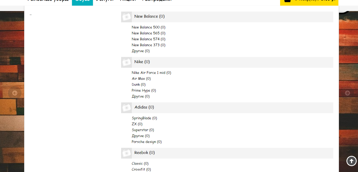Click the Reebok category camera placeholder icon
358x172 pixels.
(x=126, y=153)
